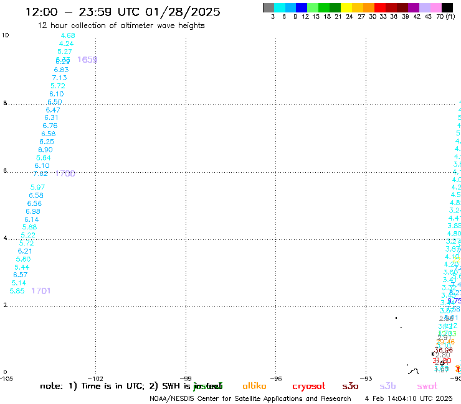
Task: Click wave height value 6.14
Action: (31, 219)
